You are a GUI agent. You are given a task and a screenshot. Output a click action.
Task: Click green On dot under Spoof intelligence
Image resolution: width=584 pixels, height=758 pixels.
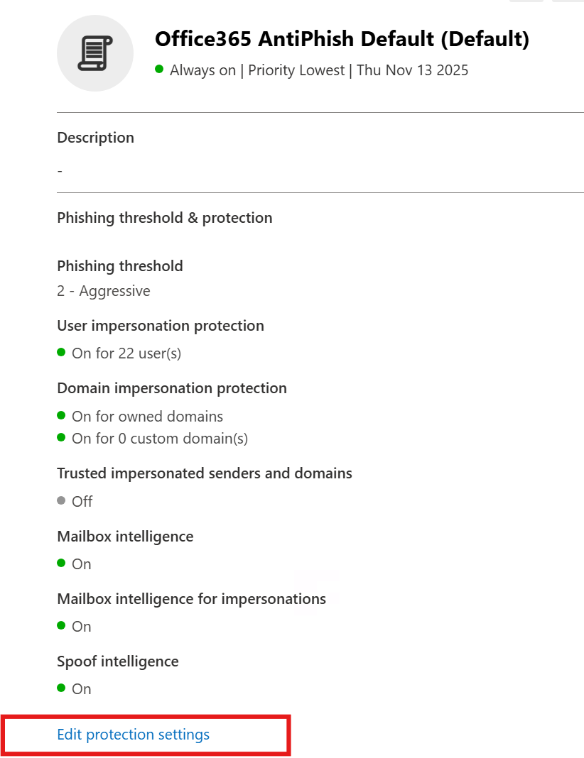[62, 688]
